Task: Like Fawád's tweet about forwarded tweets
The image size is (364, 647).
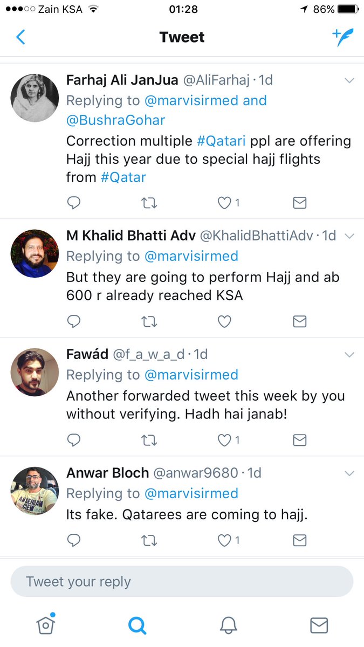Action: (224, 440)
